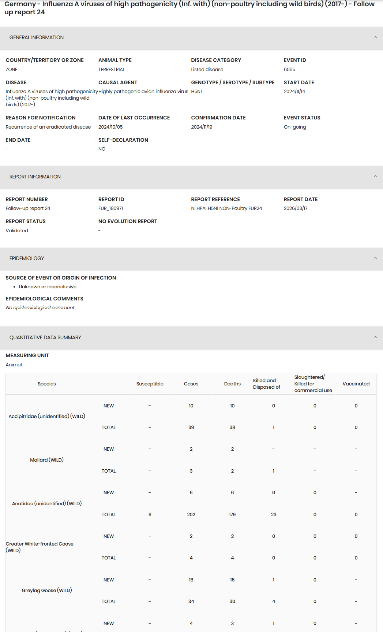Image resolution: width=383 pixels, height=632 pixels.
Task: Click the QUANTITATIVE DATA SUMMARY header title
Action: point(45,337)
